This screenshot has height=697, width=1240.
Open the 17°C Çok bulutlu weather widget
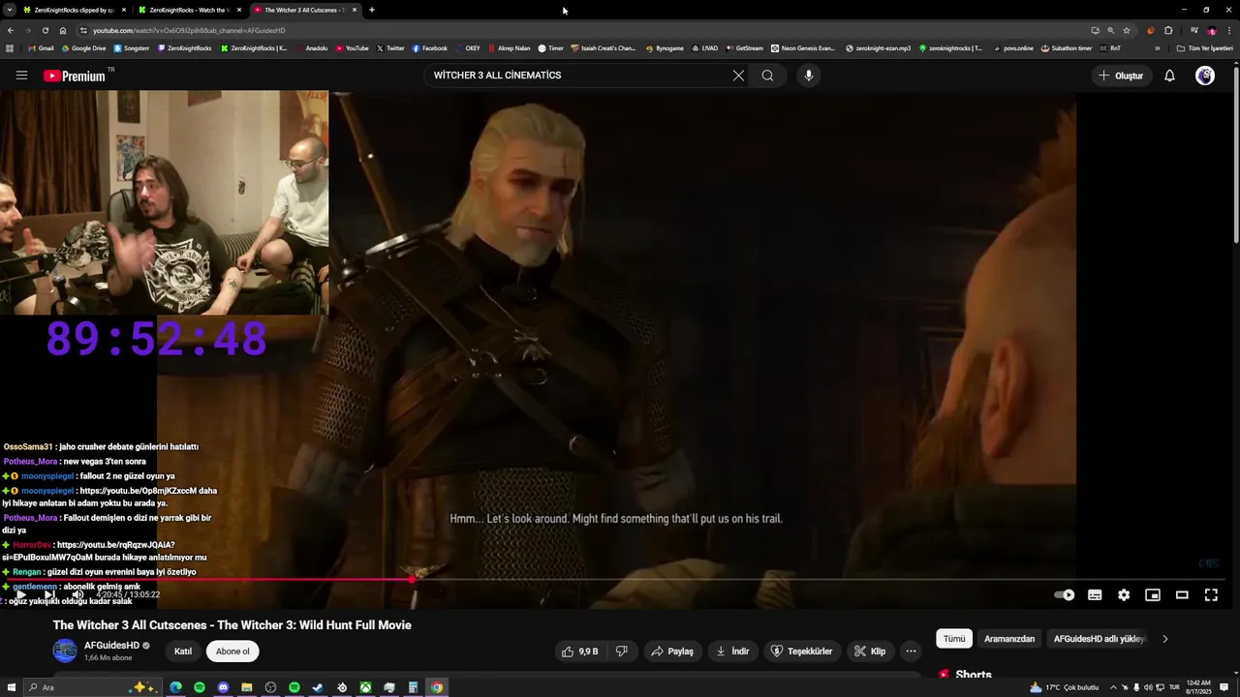pyautogui.click(x=1064, y=687)
